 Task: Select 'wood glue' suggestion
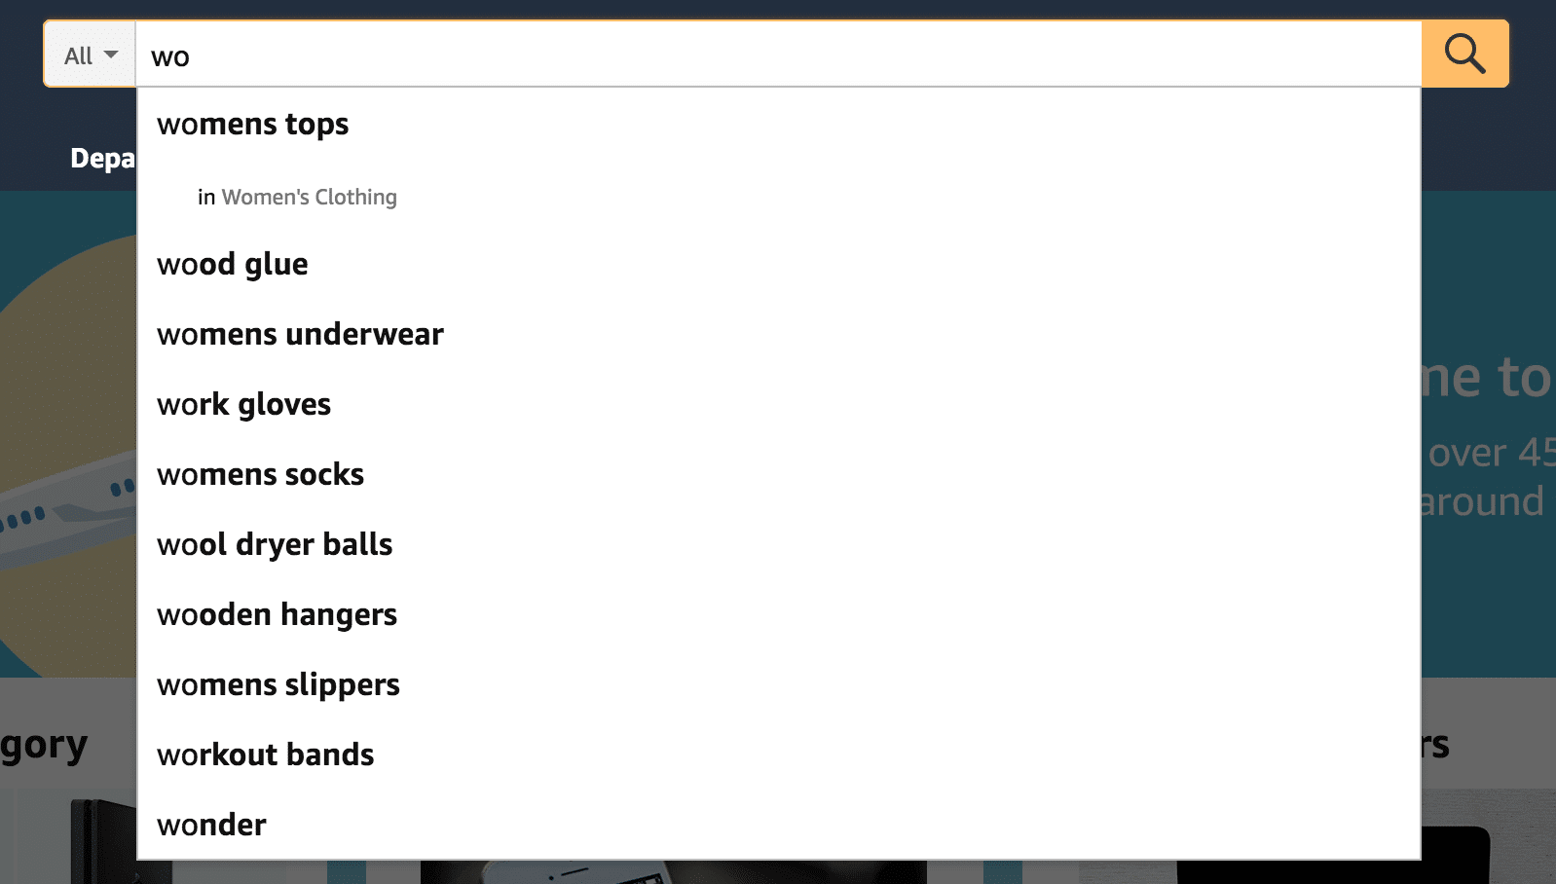point(778,264)
